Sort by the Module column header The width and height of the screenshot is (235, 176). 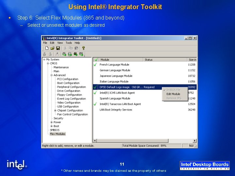click(x=121, y=60)
